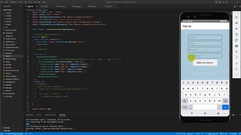Toggle primary sidebar layout icon in title bar
Viewport: 241px width, 135px height.
coord(217,2)
